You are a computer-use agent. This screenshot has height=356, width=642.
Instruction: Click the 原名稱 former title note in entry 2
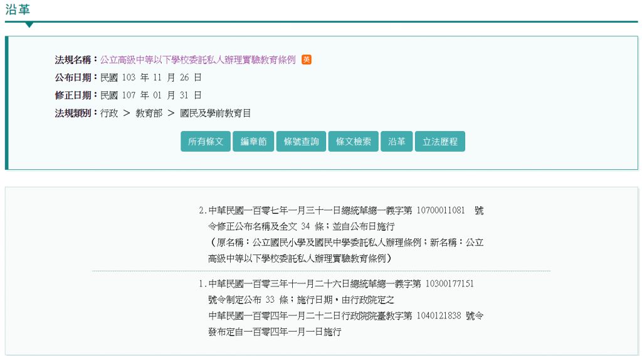(345, 242)
